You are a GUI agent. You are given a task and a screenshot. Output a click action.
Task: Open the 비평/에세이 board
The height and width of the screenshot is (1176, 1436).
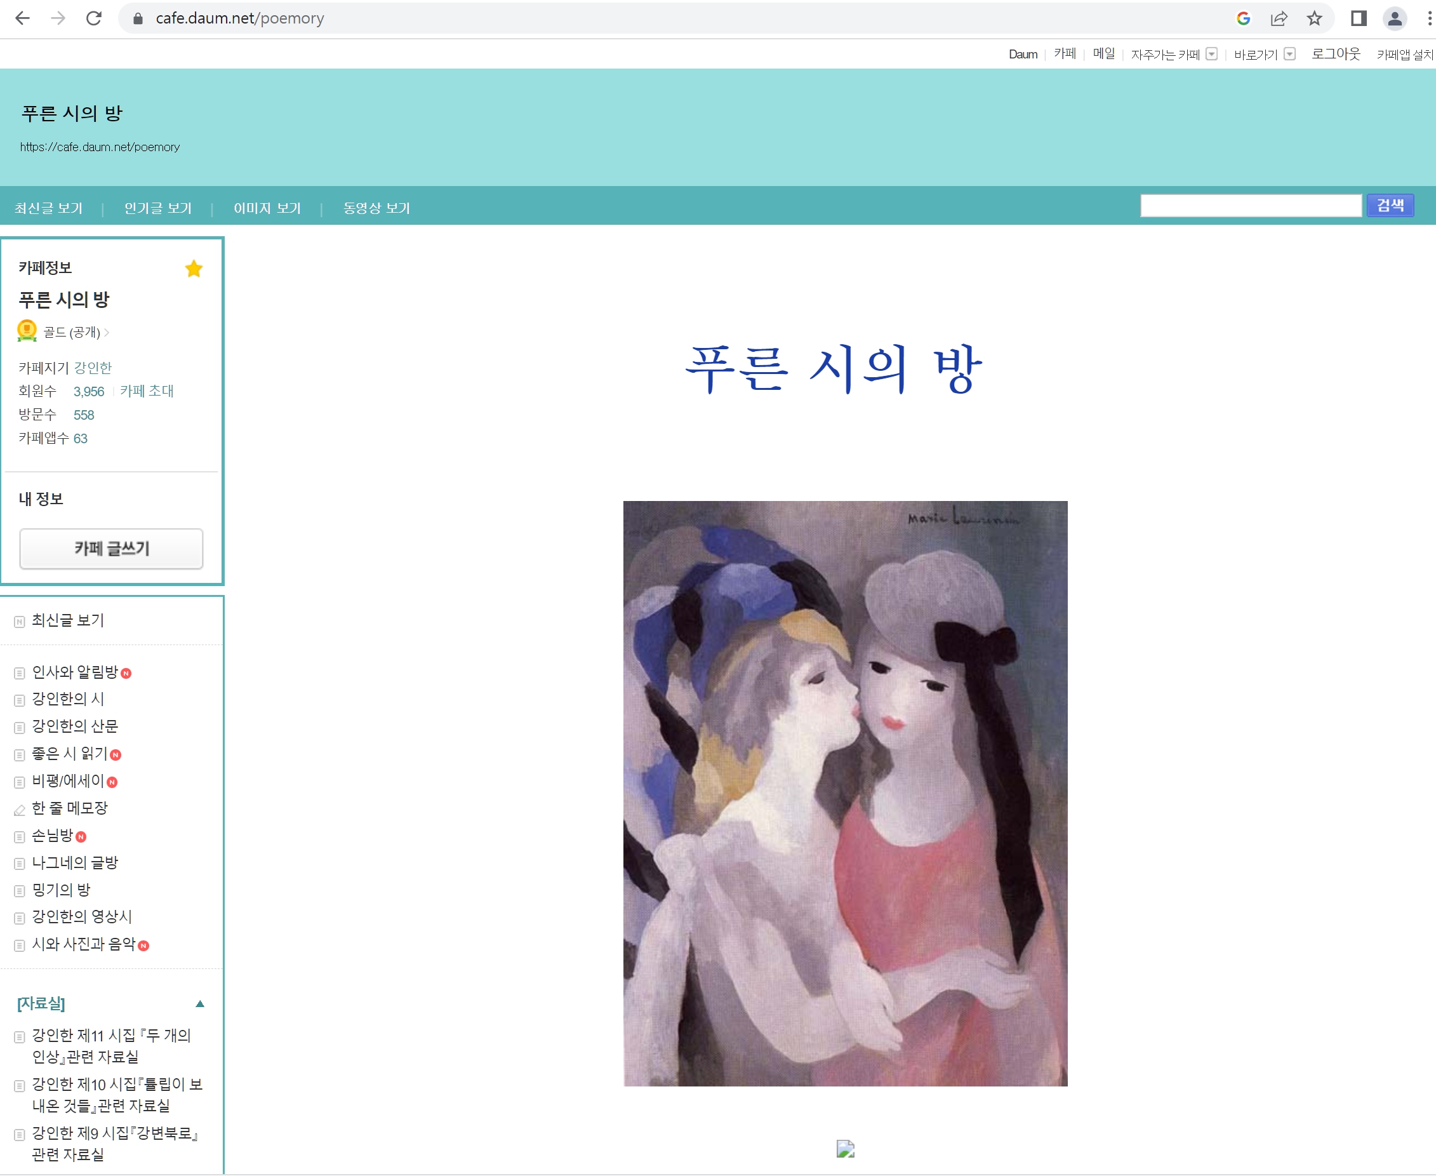click(69, 781)
